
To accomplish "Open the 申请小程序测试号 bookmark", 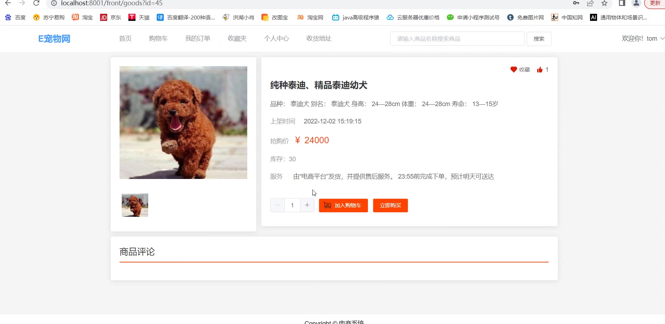I will click(473, 17).
